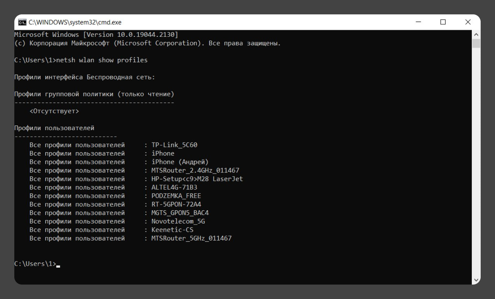Click the MTSRouter_5GHz_011467 profile name
Image resolution: width=495 pixels, height=299 pixels.
(191, 238)
